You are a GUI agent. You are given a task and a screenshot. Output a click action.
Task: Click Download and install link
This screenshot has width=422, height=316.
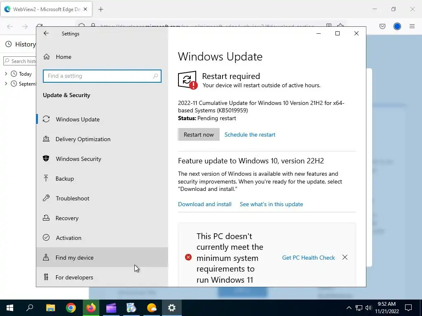[204, 204]
